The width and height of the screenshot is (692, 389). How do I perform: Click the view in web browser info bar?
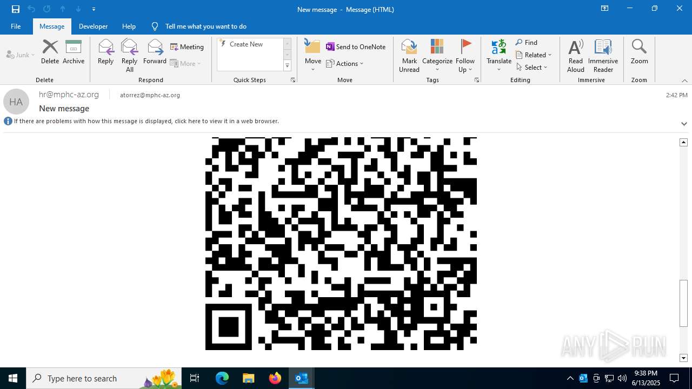coord(146,121)
